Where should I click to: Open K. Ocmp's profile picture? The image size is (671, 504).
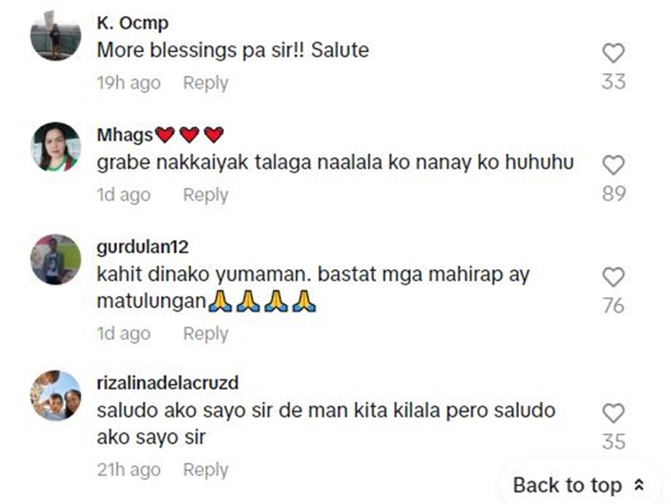[x=55, y=36]
